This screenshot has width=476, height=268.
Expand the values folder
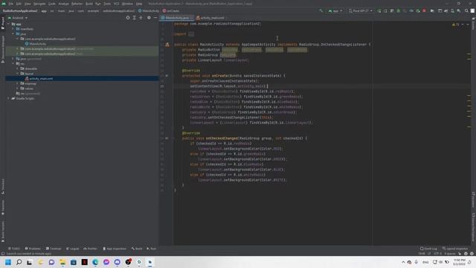[x=18, y=89]
